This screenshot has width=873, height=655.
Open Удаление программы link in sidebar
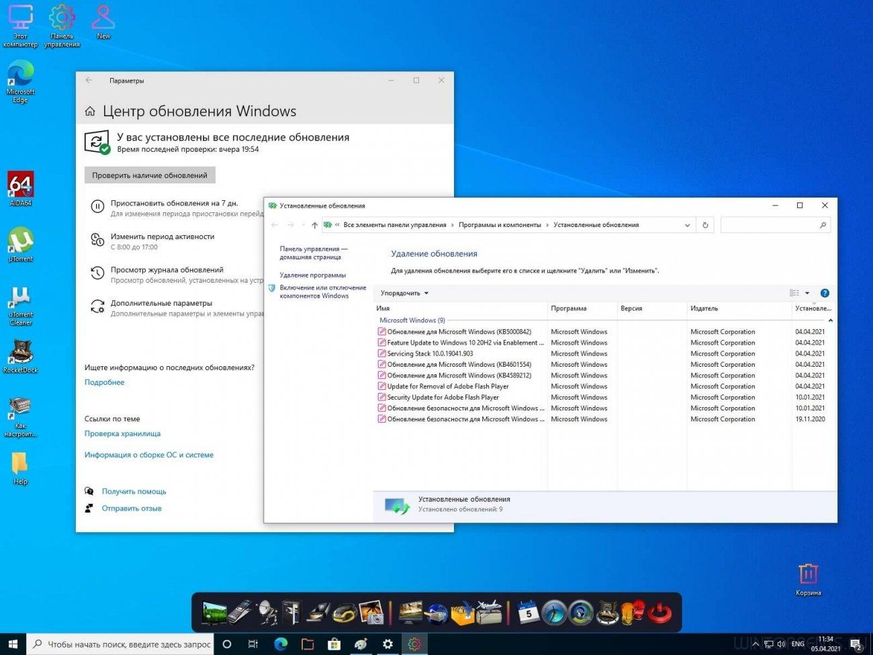click(313, 275)
